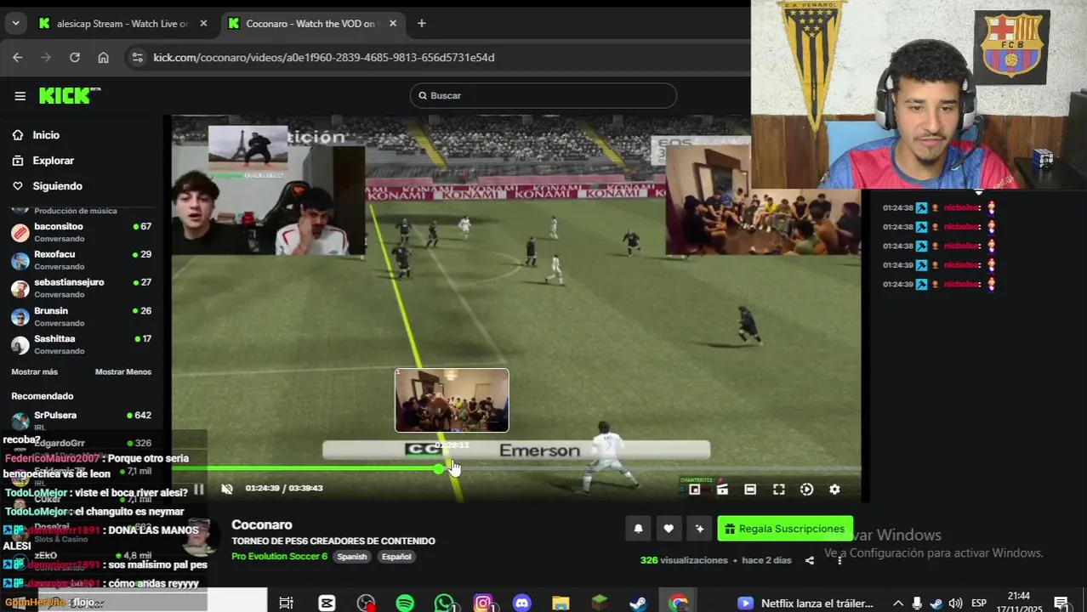Click the heart follow button

point(669,529)
